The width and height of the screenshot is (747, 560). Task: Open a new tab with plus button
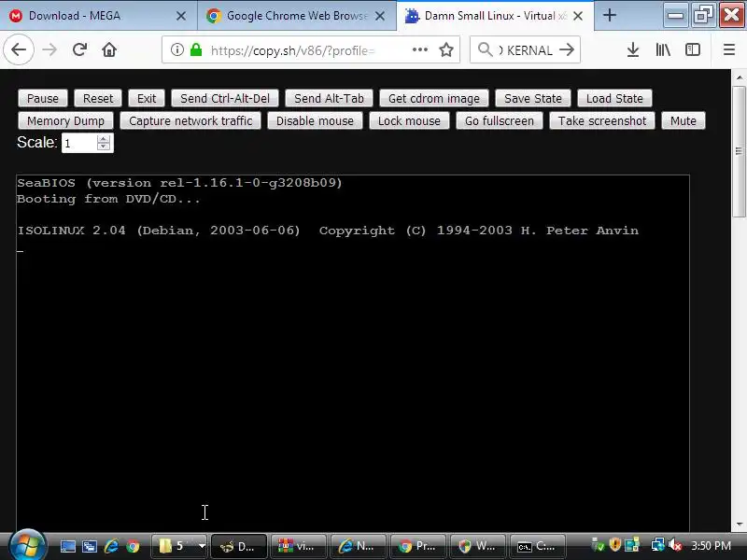(610, 16)
